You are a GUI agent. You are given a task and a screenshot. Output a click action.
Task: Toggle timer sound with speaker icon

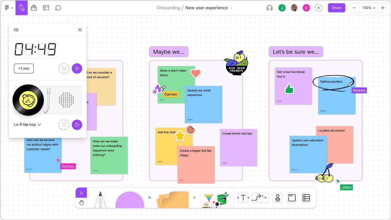click(x=16, y=30)
